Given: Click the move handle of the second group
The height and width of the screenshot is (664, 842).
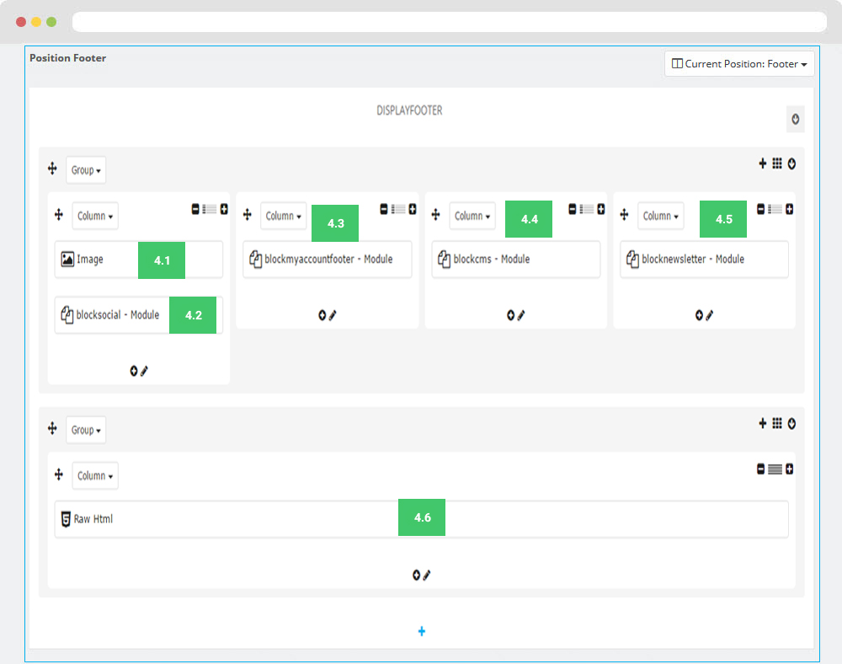Looking at the screenshot, I should click(52, 429).
